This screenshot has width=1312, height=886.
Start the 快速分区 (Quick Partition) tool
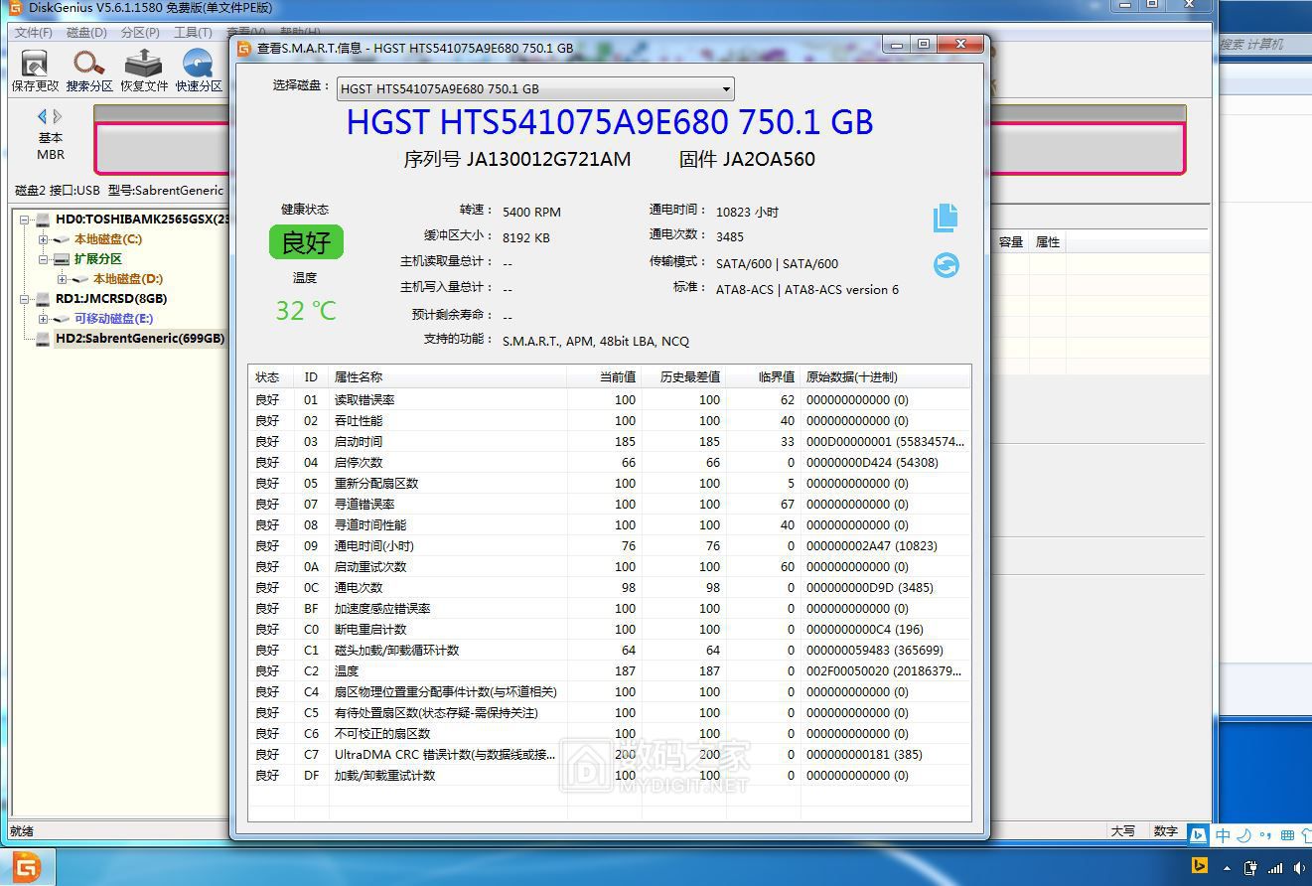[x=199, y=71]
